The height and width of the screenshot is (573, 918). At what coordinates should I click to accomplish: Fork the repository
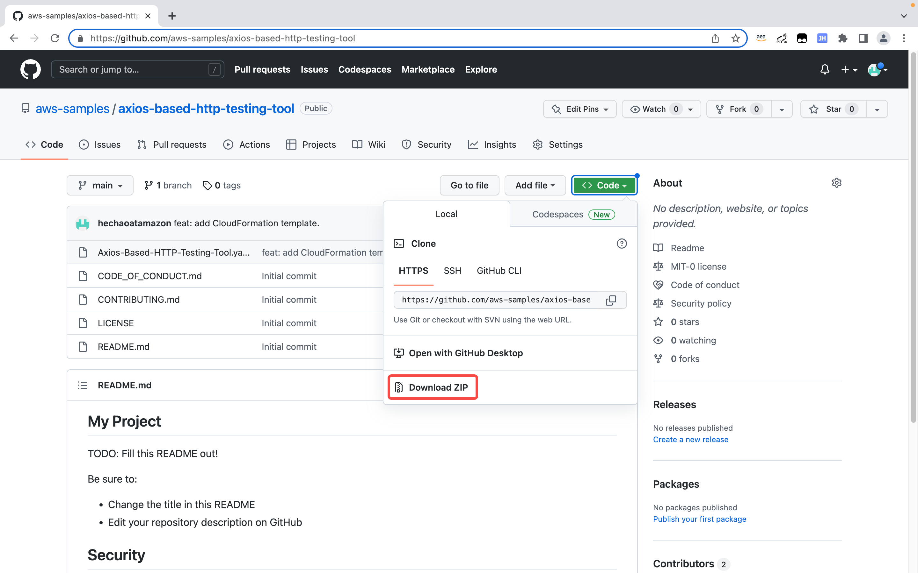click(739, 109)
